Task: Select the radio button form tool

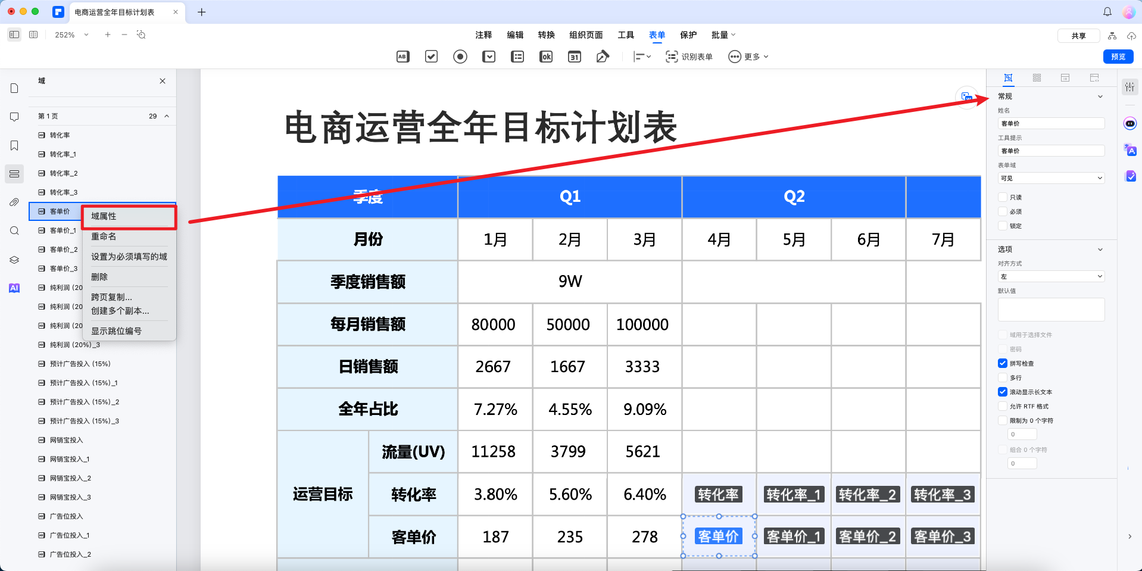Action: click(x=460, y=57)
